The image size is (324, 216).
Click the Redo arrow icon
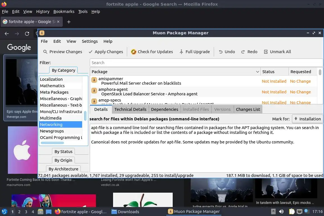click(243, 52)
